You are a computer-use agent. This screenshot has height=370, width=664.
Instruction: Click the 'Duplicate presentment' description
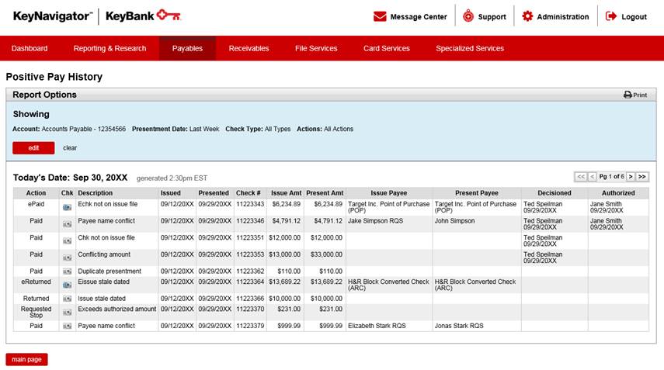pyautogui.click(x=110, y=271)
